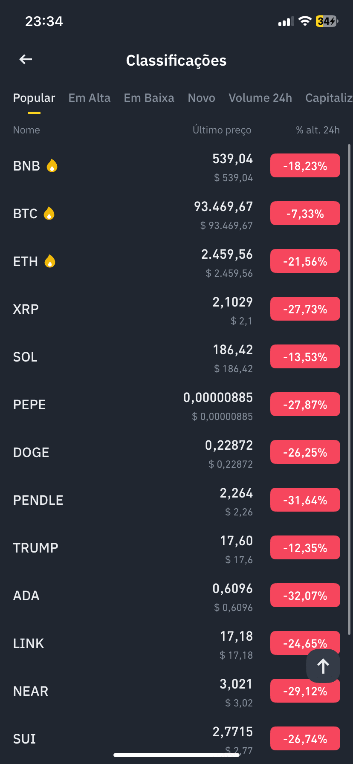The width and height of the screenshot is (353, 764).
Task: Open the SOL coin row
Action: [x=176, y=356]
